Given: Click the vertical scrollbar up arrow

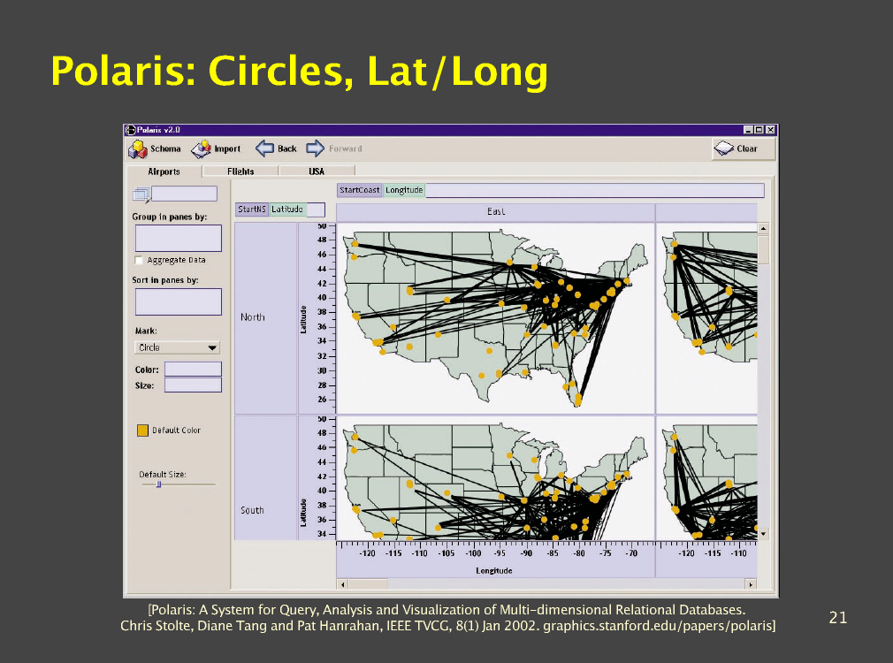Looking at the screenshot, I should click(x=763, y=228).
